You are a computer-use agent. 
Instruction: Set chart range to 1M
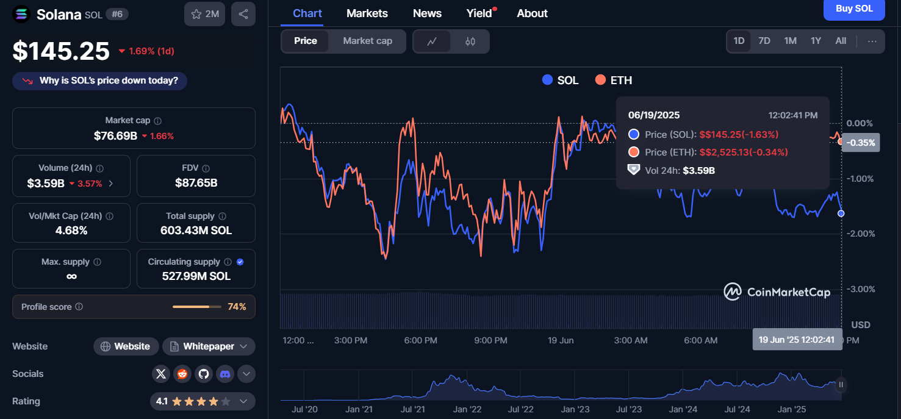click(x=791, y=41)
